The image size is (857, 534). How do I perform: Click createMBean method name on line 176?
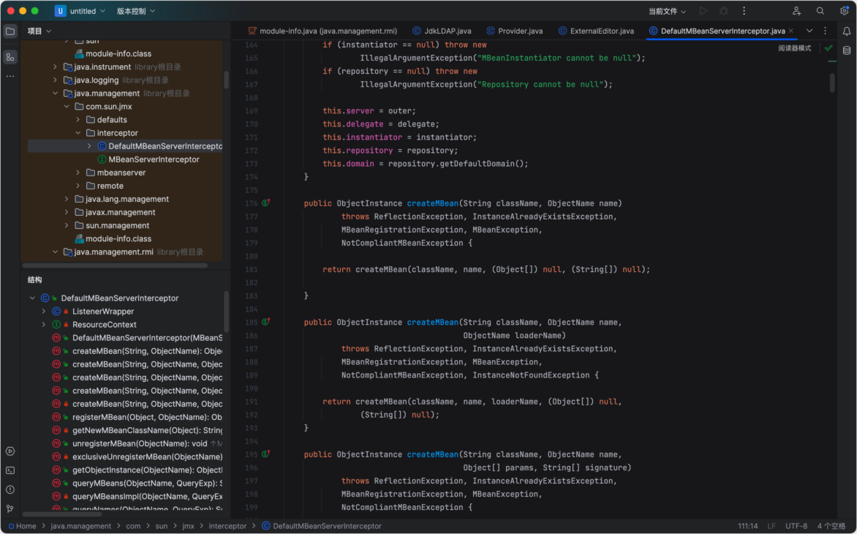(432, 203)
